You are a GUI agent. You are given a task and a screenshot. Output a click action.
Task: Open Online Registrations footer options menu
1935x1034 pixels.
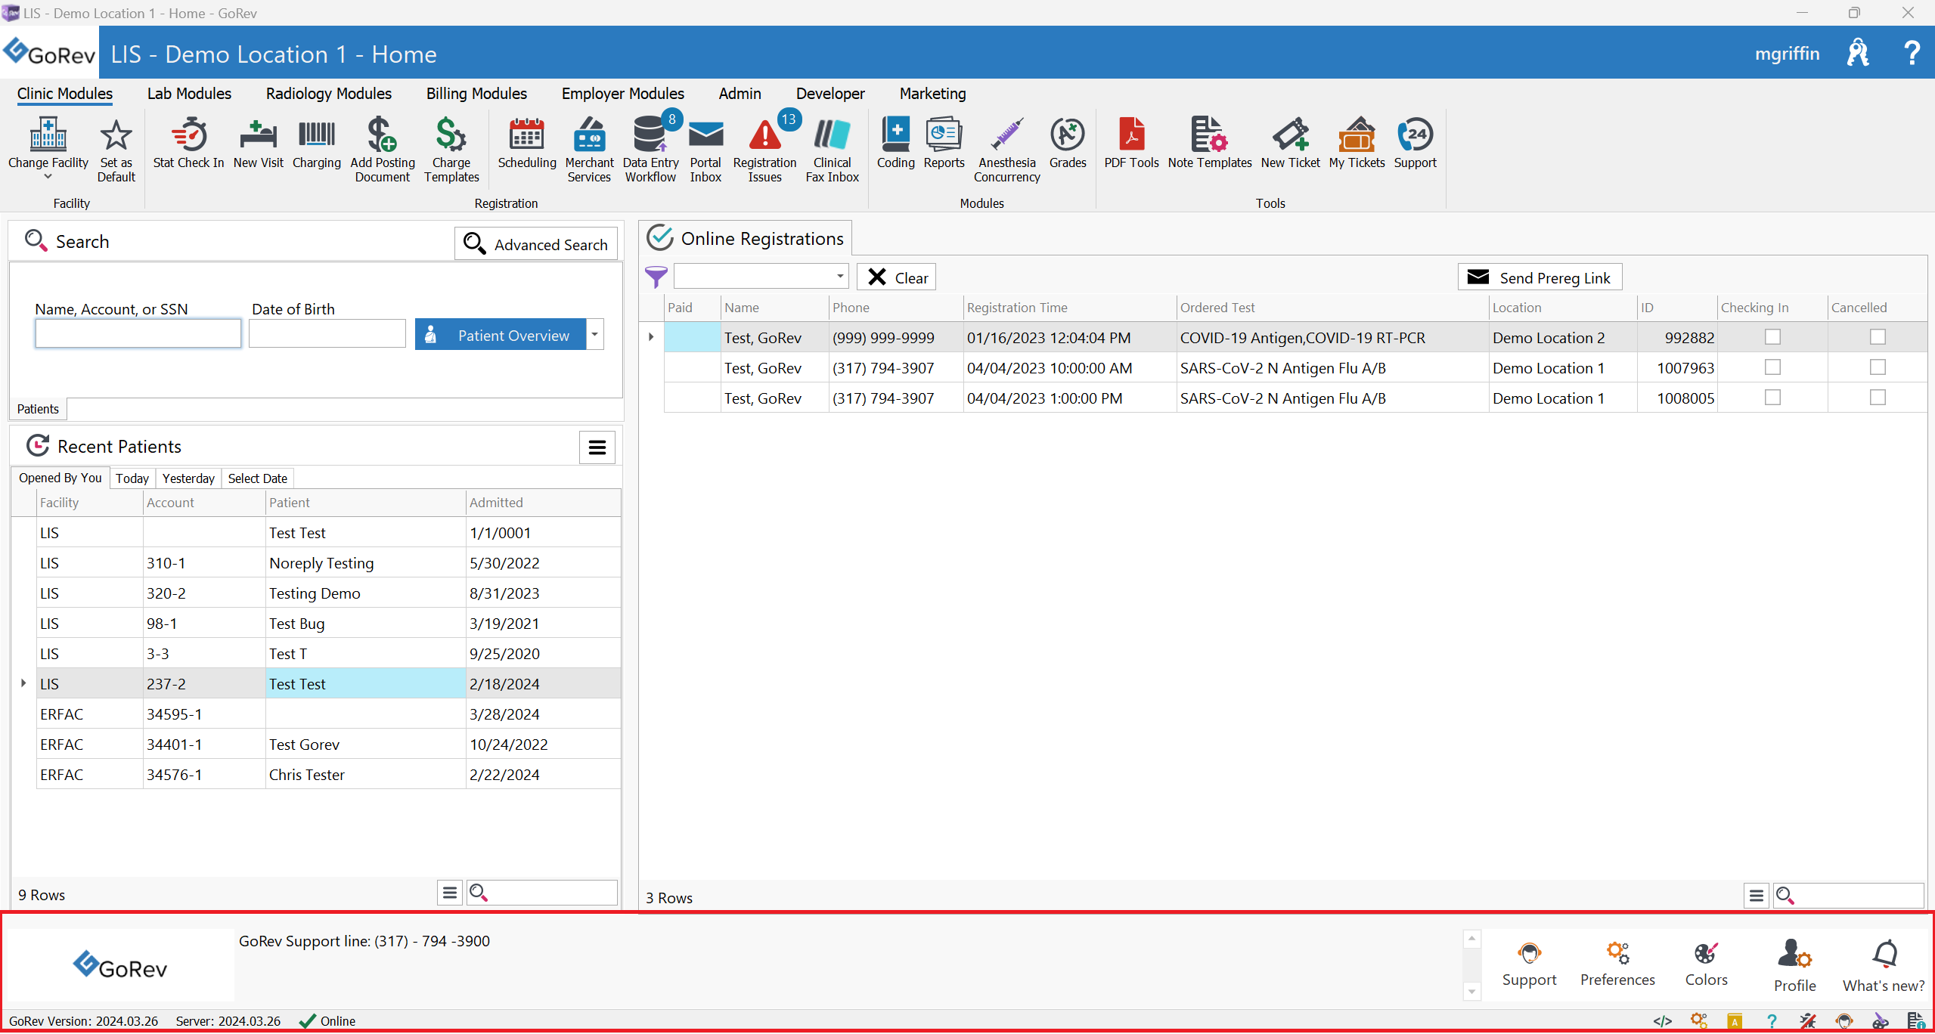1757,896
